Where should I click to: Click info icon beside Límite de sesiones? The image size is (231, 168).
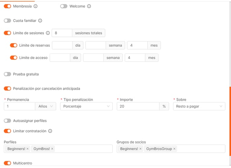(x=48, y=33)
